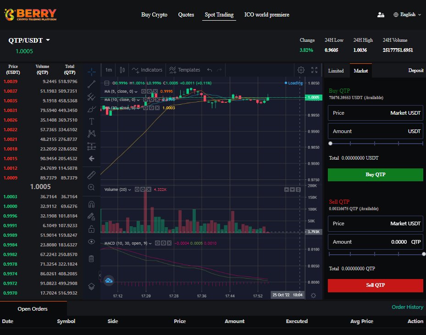Select the crosshair cursor tool

[92, 72]
